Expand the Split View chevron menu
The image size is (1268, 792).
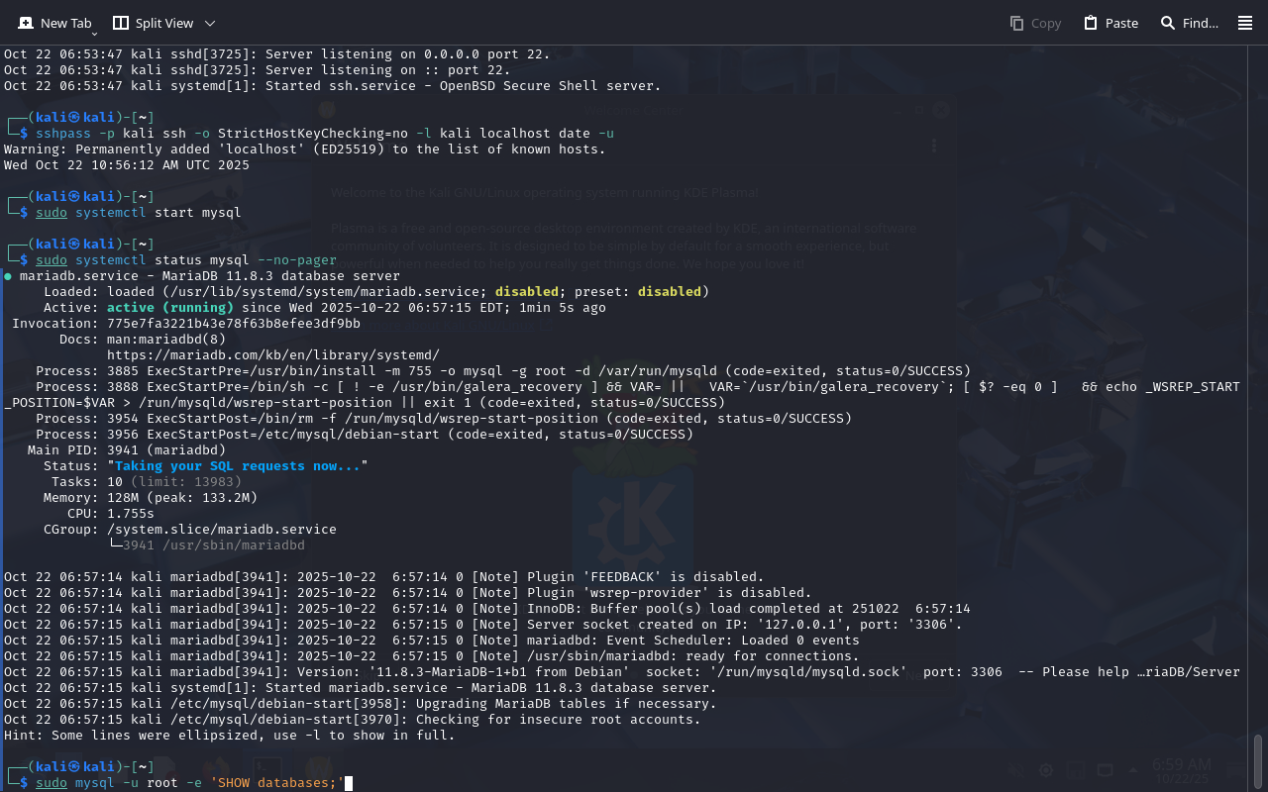click(x=209, y=23)
